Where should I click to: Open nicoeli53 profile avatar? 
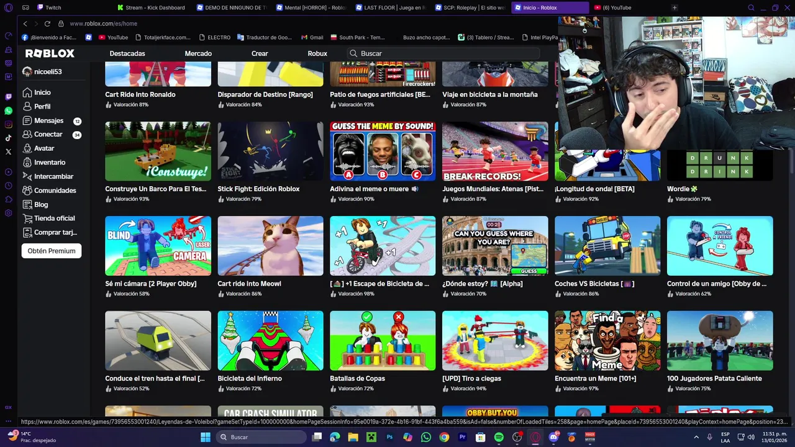(27, 71)
